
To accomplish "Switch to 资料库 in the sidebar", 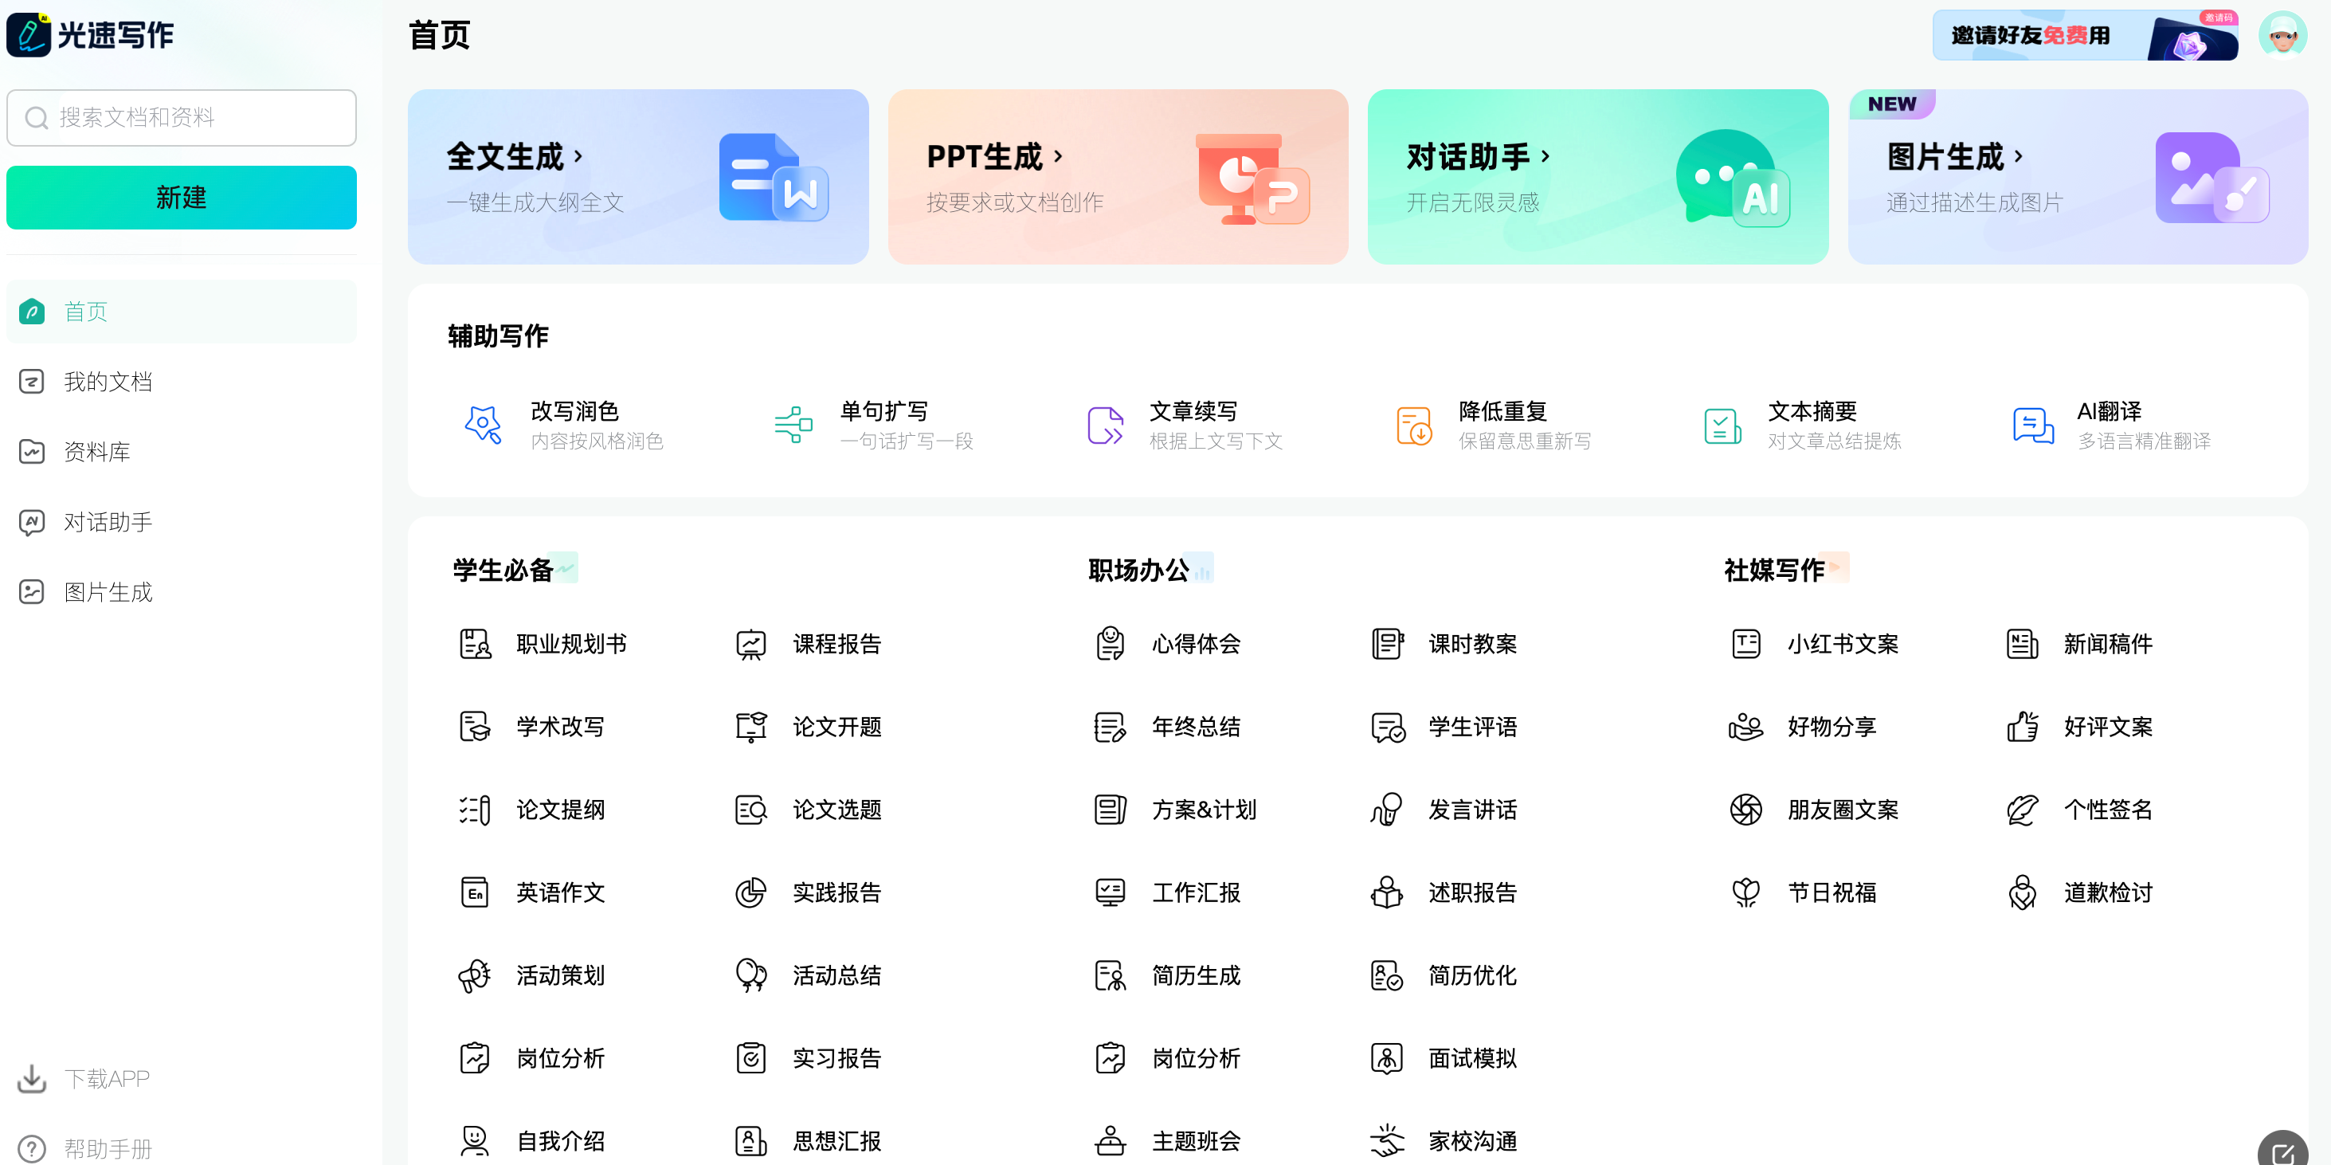I will click(x=97, y=451).
